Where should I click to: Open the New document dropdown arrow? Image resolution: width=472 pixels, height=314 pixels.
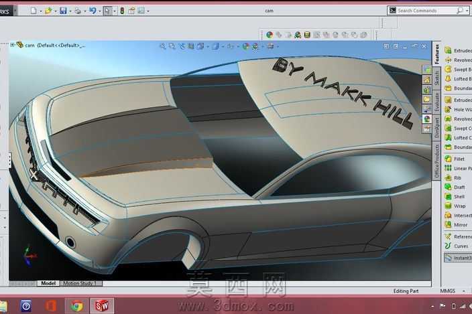click(x=41, y=11)
